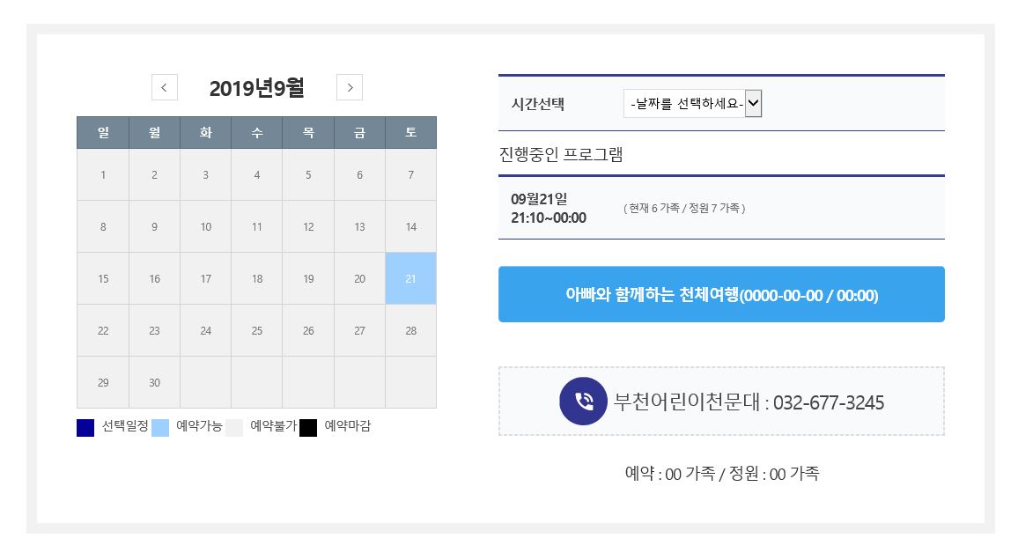Go to previous month arrow
Viewport: 1018px width, 553px height.
165,87
